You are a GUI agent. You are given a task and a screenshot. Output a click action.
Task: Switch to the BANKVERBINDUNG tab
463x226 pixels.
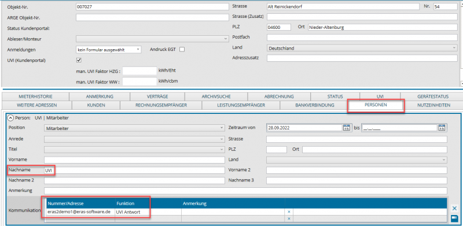tap(315, 105)
